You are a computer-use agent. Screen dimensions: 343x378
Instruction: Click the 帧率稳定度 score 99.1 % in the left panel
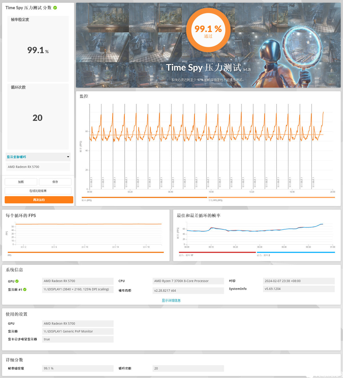pos(38,50)
